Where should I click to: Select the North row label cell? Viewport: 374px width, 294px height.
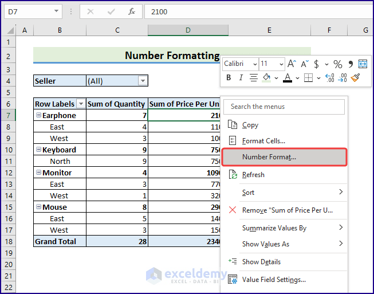coord(60,161)
